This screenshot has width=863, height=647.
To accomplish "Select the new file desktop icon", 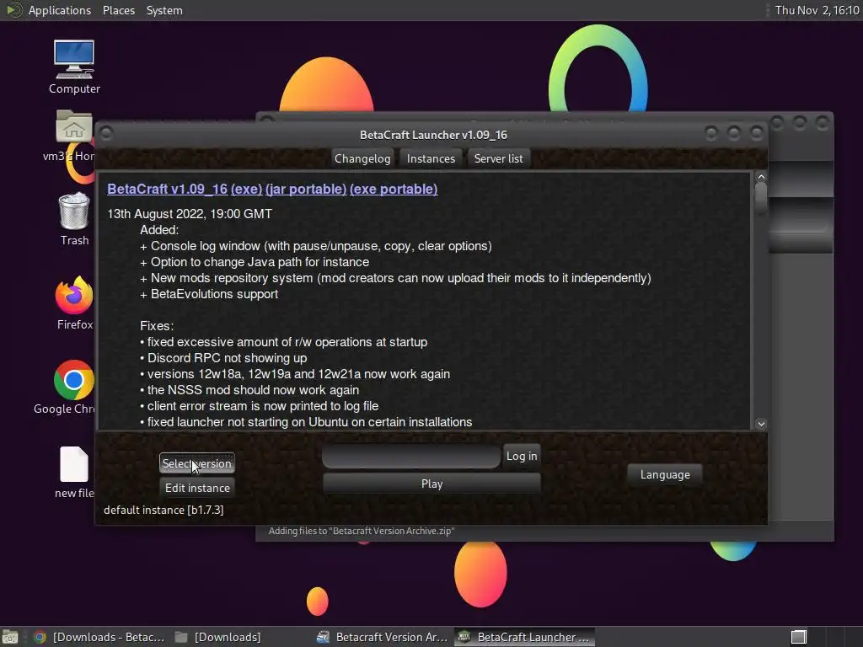I will click(74, 473).
